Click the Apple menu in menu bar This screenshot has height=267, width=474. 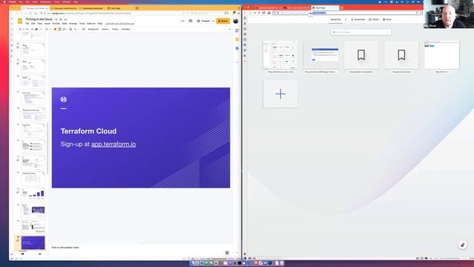click(x=4, y=1)
